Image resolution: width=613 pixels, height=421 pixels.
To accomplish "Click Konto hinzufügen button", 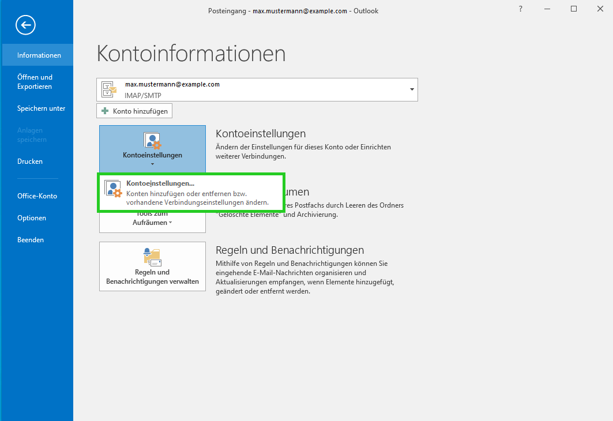I will [x=134, y=111].
